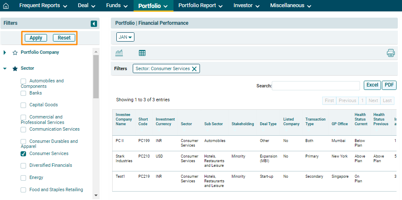This screenshot has width=402, height=200.
Task: Check the Banks sector checkbox
Action: pyautogui.click(x=24, y=93)
